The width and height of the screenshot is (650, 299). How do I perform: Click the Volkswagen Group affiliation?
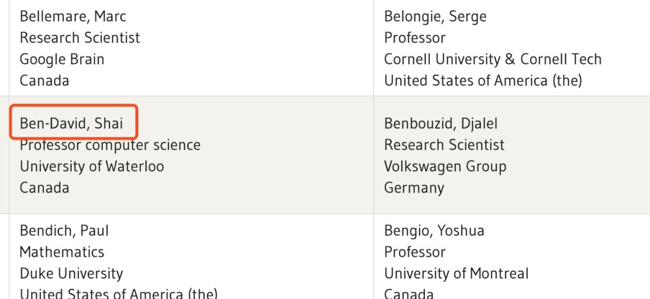click(x=445, y=166)
